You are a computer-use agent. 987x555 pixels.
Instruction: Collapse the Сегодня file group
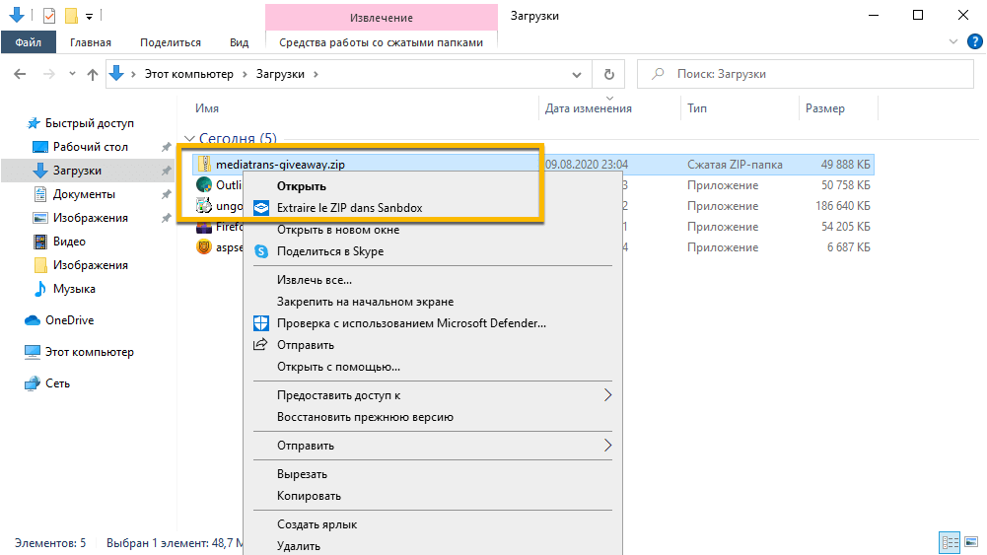pyautogui.click(x=188, y=139)
